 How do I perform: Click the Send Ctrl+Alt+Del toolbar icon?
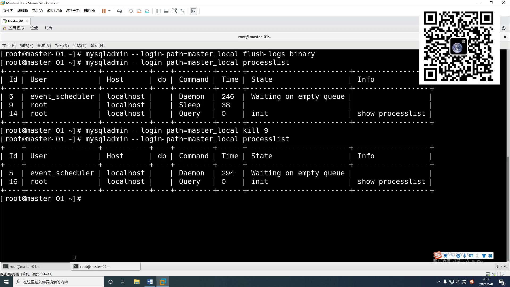[x=120, y=11]
